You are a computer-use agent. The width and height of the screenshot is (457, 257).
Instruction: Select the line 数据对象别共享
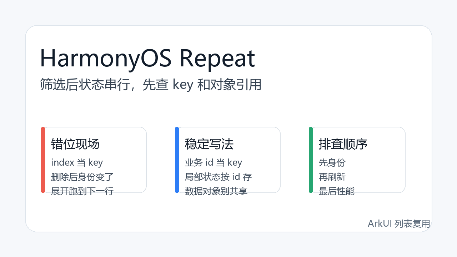pos(216,191)
